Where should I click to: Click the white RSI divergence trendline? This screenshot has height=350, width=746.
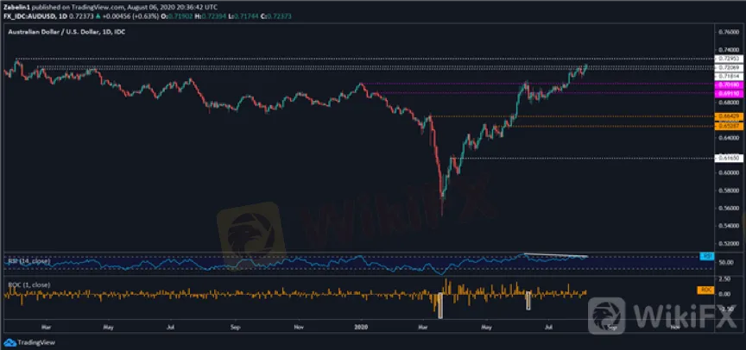tap(556, 255)
